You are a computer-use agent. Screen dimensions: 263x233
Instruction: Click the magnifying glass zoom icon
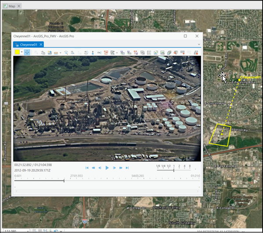pos(66,53)
